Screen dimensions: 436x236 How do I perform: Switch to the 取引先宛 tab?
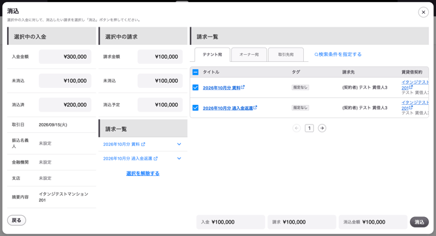pos(286,55)
